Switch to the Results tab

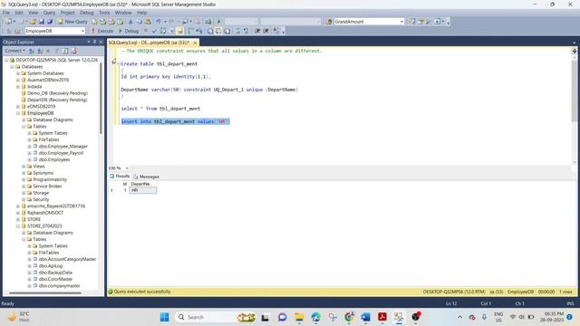click(x=120, y=177)
